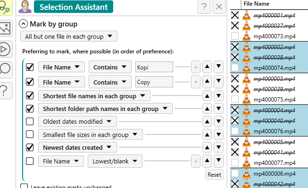
Task: Select the play media sidebar icon
Action: click(5, 49)
